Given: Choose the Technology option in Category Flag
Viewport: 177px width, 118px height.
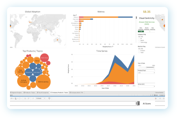Looking at the screenshot, I should click(139, 42).
